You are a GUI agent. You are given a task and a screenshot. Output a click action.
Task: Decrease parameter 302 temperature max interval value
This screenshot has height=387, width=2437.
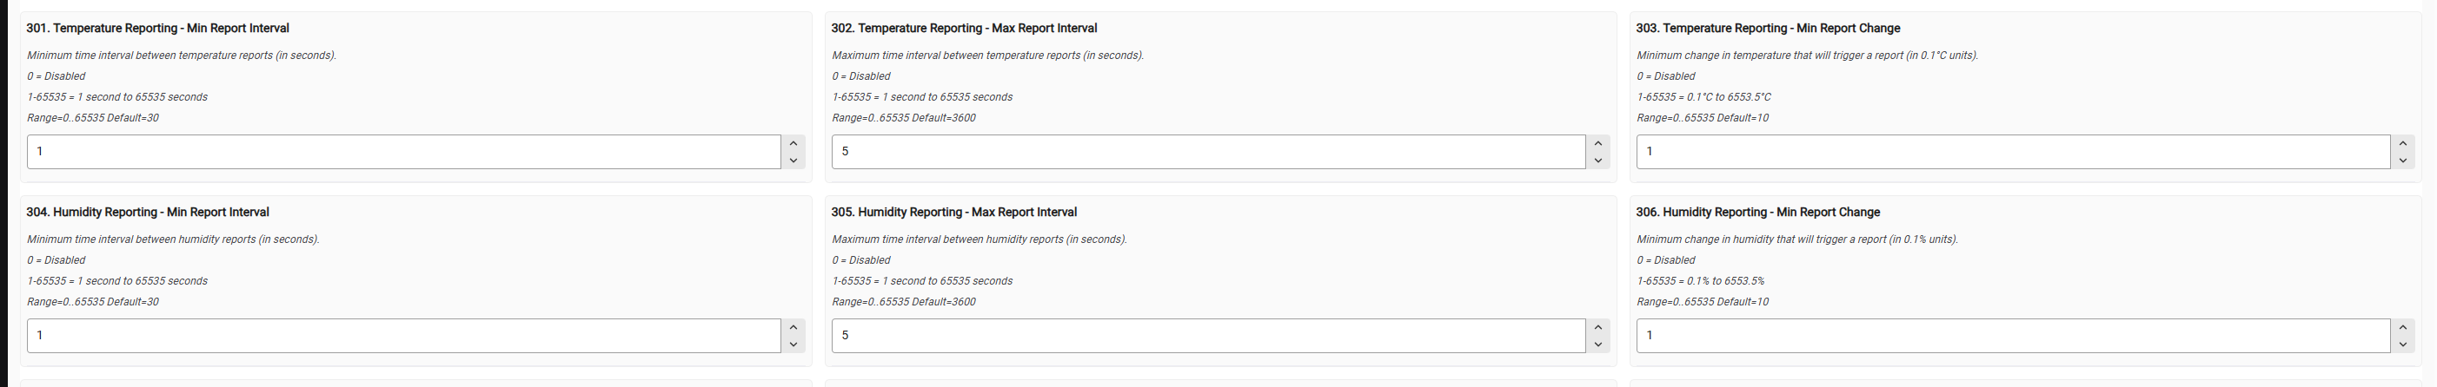[x=1597, y=161]
